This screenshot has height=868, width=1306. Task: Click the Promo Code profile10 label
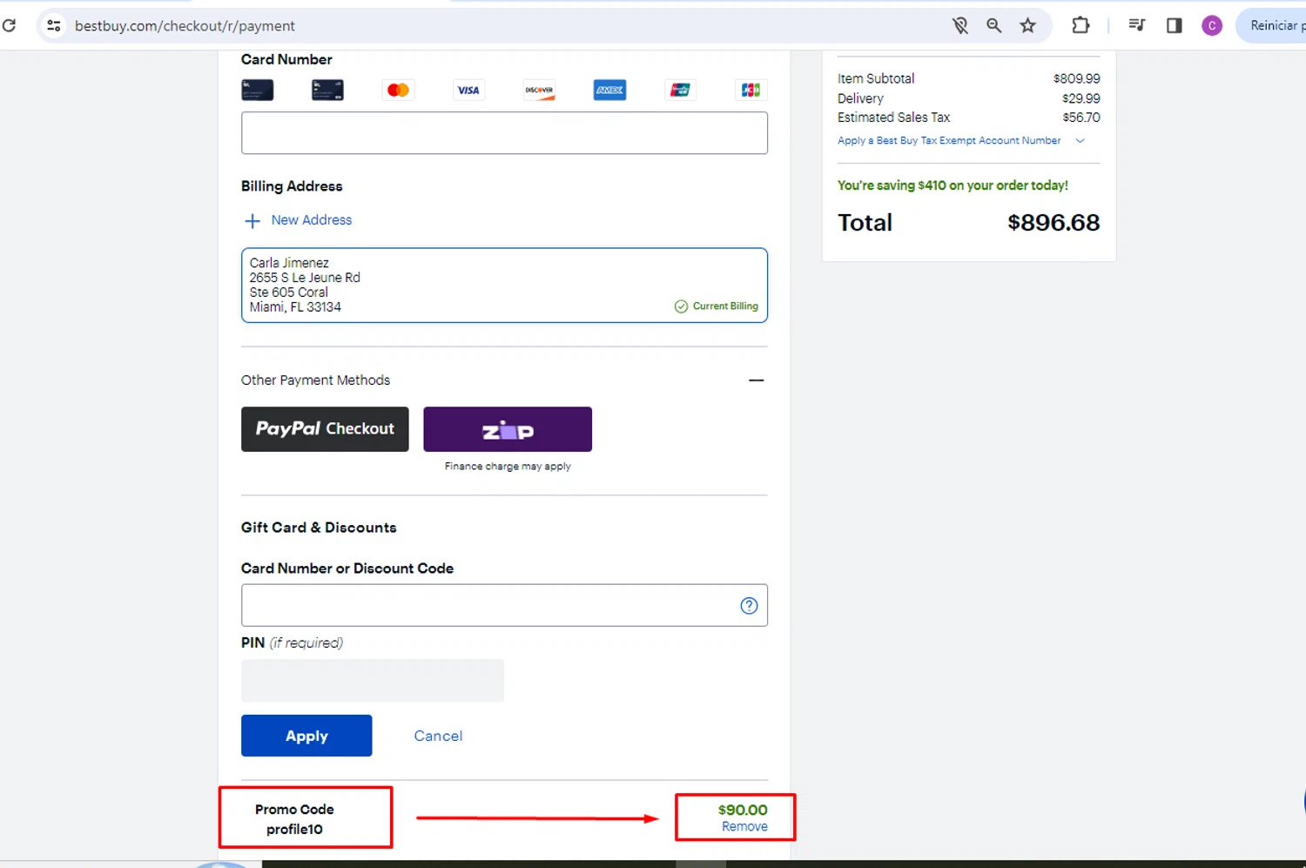pyautogui.click(x=294, y=819)
